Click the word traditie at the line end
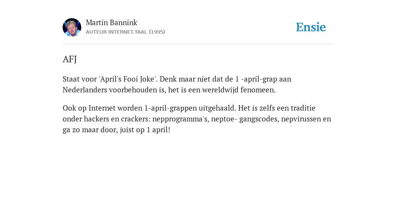Screen dimensions: 396x198 pyautogui.click(x=303, y=108)
